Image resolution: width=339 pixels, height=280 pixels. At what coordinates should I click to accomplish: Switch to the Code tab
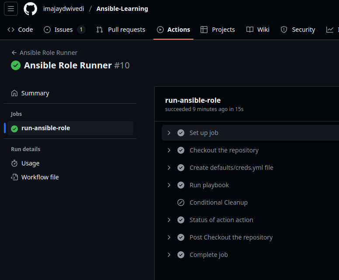tap(20, 30)
